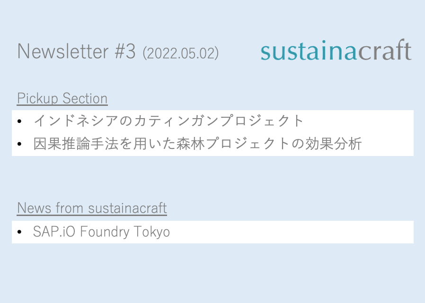The width and height of the screenshot is (425, 303).
Task: Click the word "Pickup" in the section heading
Action: [x=37, y=98]
